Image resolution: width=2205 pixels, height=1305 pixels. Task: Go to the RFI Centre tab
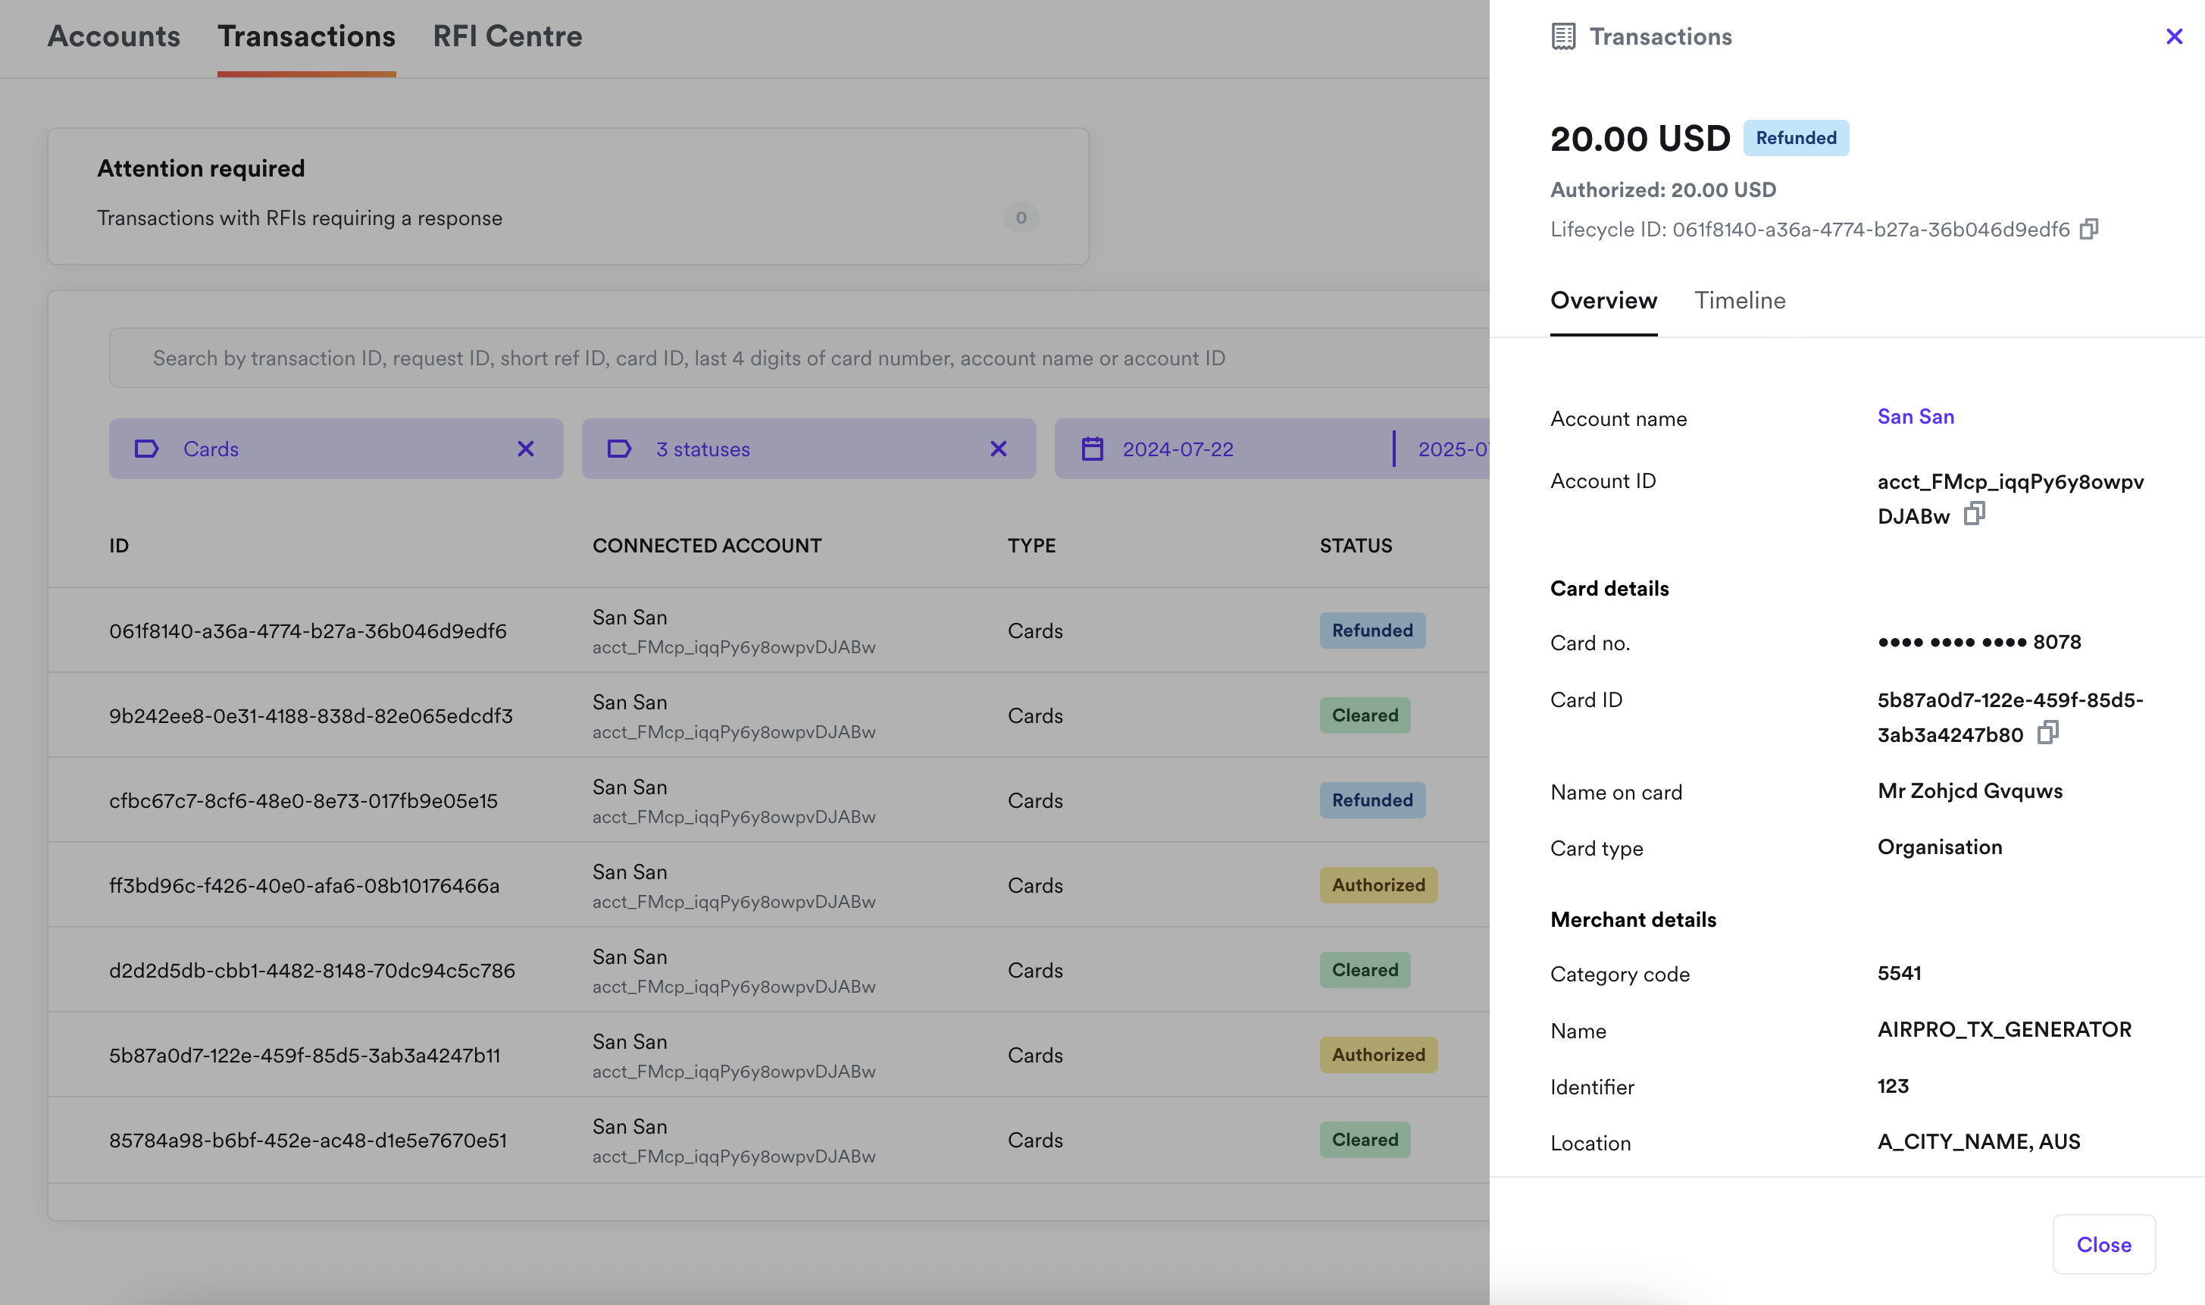point(507,37)
